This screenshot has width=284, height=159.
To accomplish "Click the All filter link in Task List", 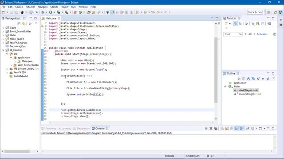I will (x=250, y=34).
